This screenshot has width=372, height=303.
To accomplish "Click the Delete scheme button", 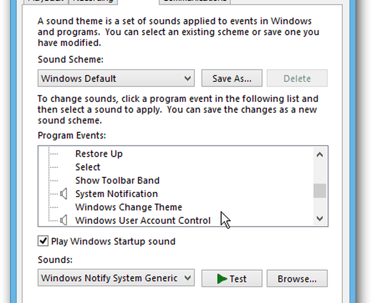I will pyautogui.click(x=297, y=78).
